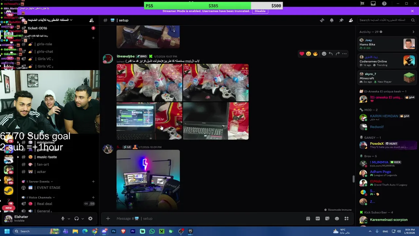Open more options on ibnwahba's message
Viewport: 419px width, 236px height.
tap(344, 54)
